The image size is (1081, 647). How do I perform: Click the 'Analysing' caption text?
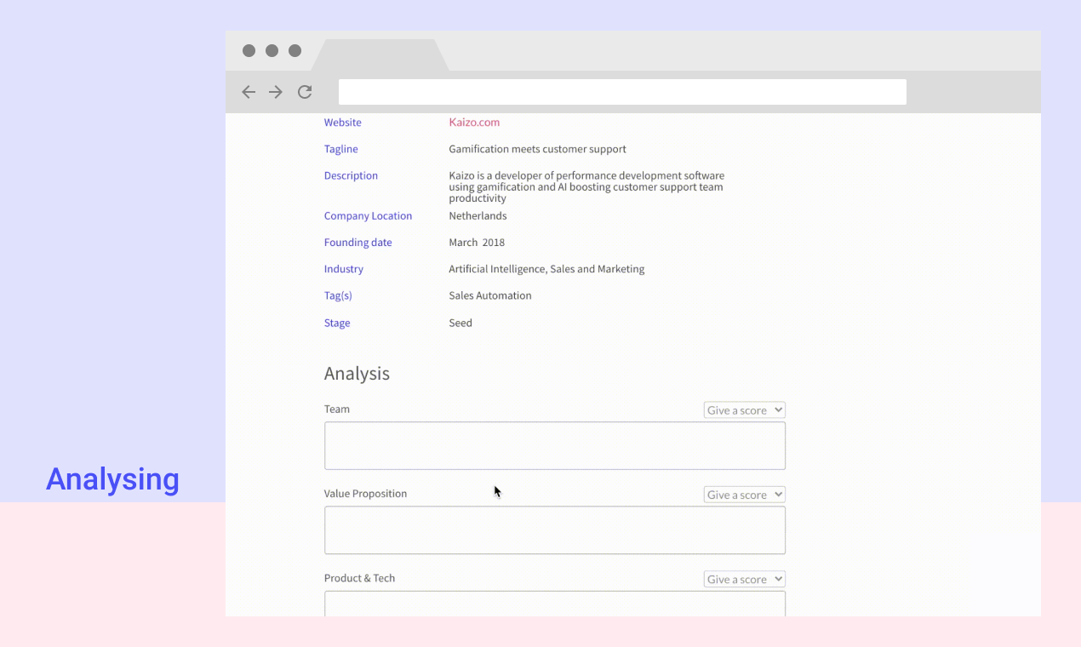pyautogui.click(x=112, y=479)
